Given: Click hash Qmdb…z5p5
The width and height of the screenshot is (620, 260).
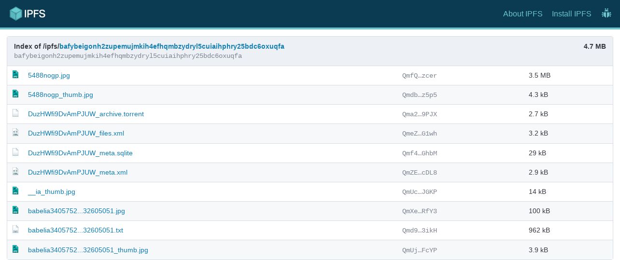Looking at the screenshot, I should [x=420, y=95].
